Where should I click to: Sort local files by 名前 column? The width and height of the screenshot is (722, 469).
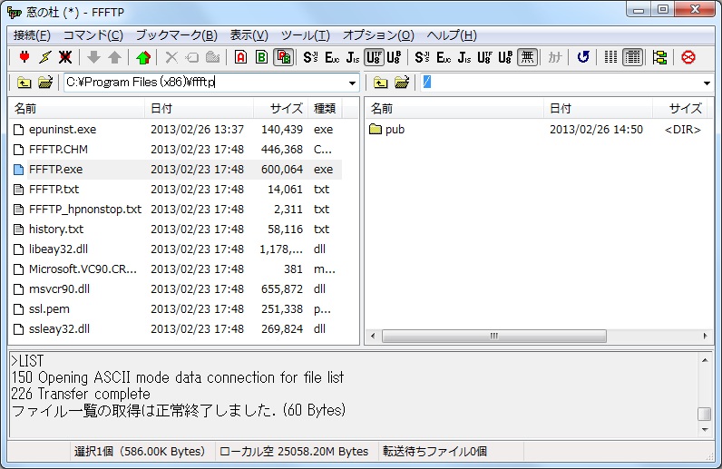(77, 109)
